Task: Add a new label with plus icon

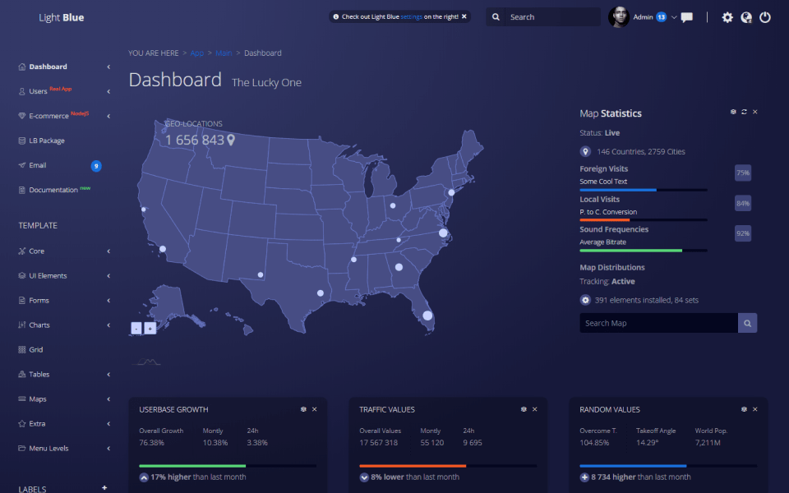Action: [104, 488]
